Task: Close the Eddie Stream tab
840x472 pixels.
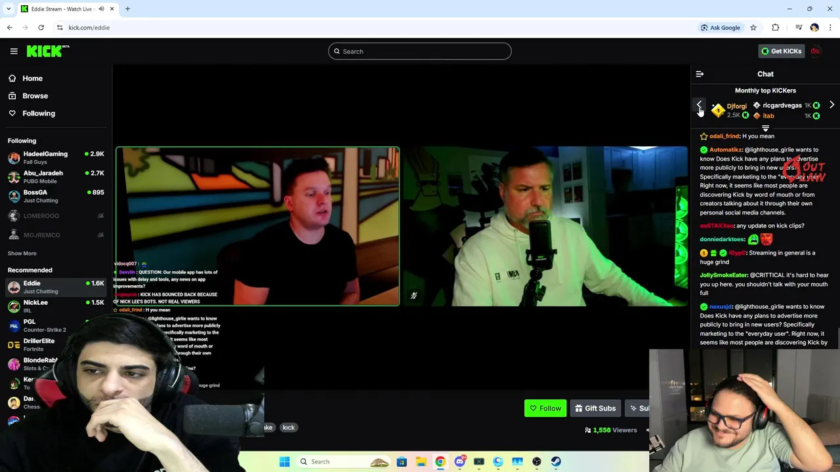Action: pyautogui.click(x=112, y=9)
